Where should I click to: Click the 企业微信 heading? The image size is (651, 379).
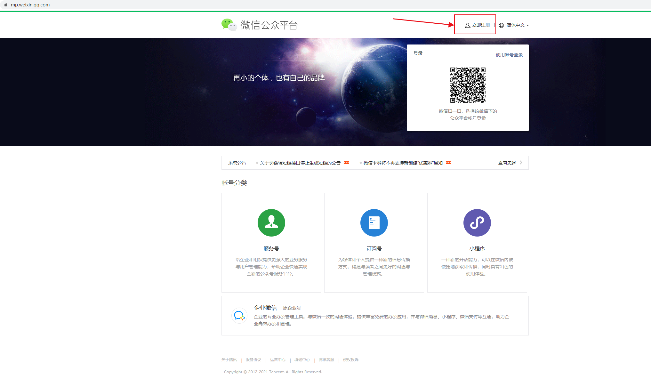pos(265,308)
